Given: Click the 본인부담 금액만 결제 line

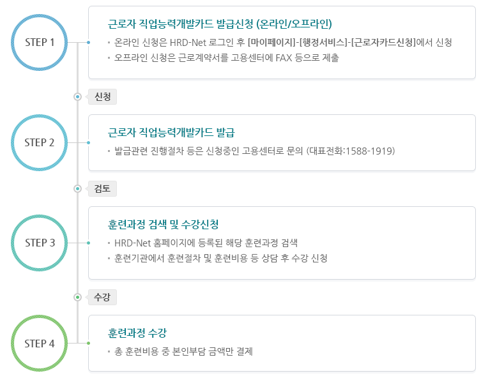Looking at the screenshot, I should tap(183, 351).
